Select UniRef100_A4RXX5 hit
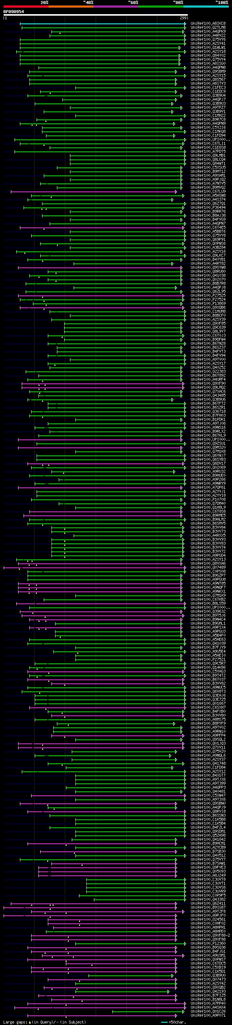232x1025 pixels. (208, 536)
